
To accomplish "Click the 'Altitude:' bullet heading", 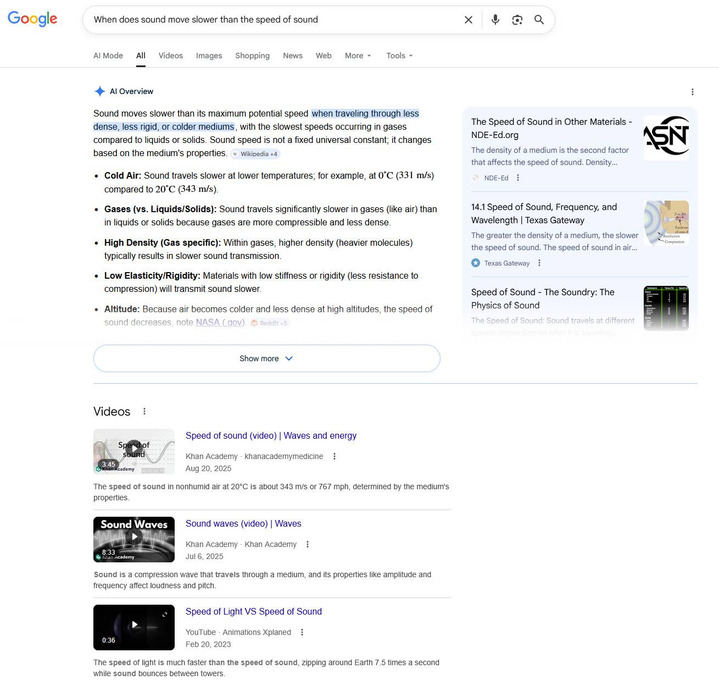I will (122, 309).
